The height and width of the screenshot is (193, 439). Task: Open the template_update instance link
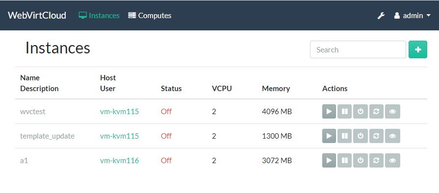click(47, 136)
